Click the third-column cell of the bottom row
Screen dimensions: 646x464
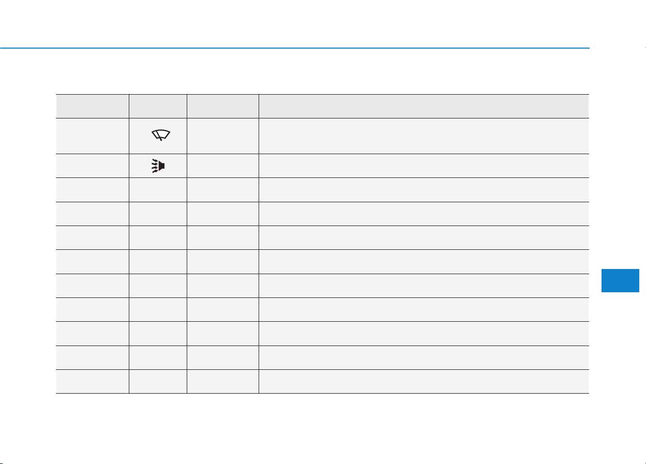click(x=223, y=382)
